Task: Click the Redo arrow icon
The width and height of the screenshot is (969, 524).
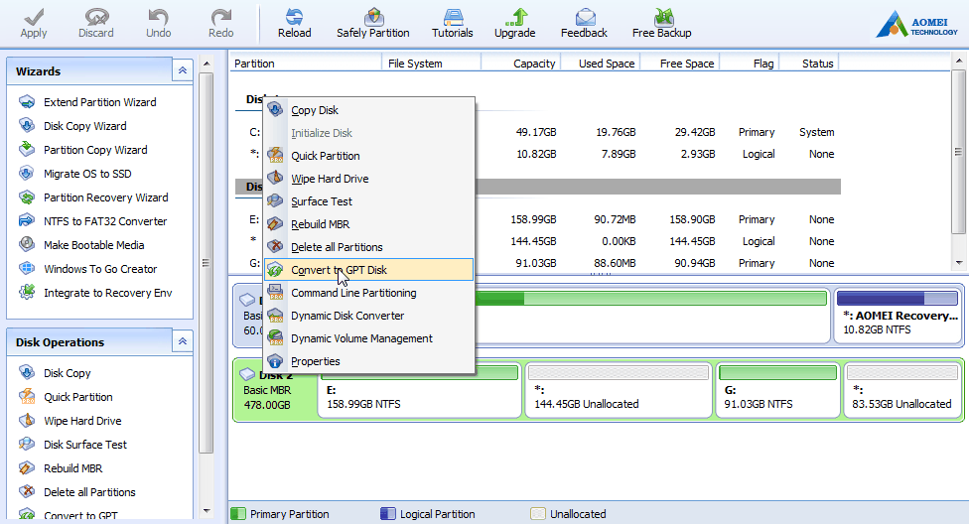Action: tap(220, 17)
